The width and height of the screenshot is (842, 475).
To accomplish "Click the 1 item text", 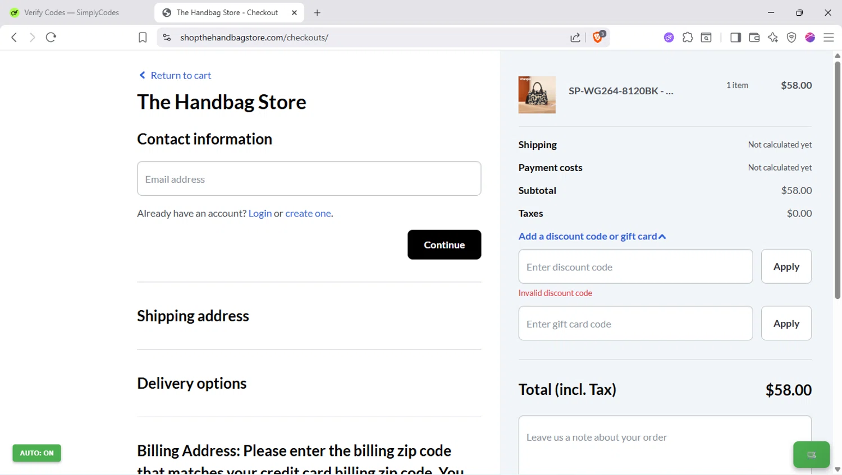I will [x=737, y=85].
